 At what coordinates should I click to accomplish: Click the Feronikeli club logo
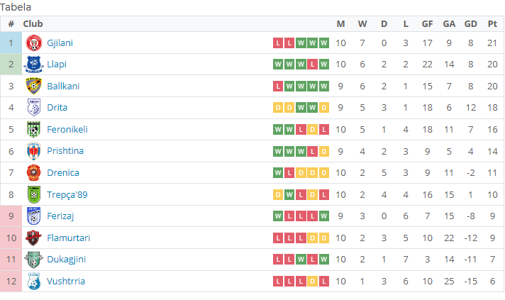[33, 129]
